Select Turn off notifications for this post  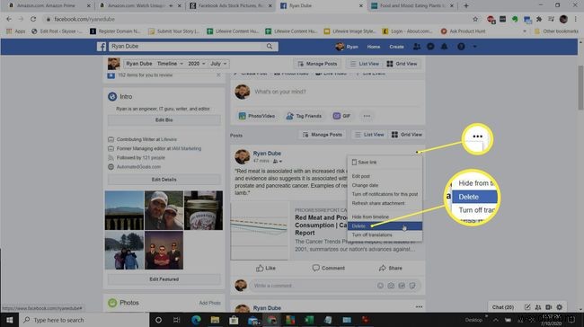[x=385, y=194]
